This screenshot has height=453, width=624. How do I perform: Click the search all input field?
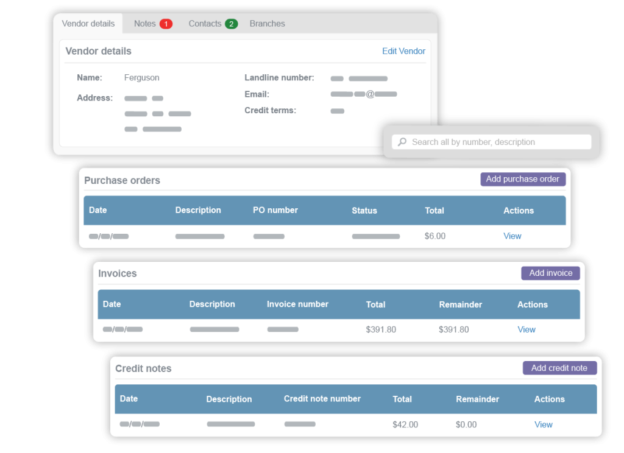click(x=494, y=141)
